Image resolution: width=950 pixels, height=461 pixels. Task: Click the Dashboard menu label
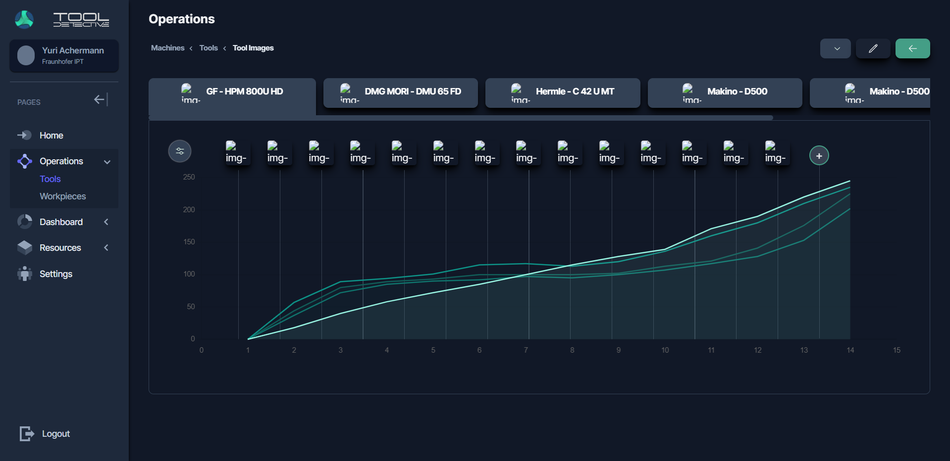click(61, 222)
